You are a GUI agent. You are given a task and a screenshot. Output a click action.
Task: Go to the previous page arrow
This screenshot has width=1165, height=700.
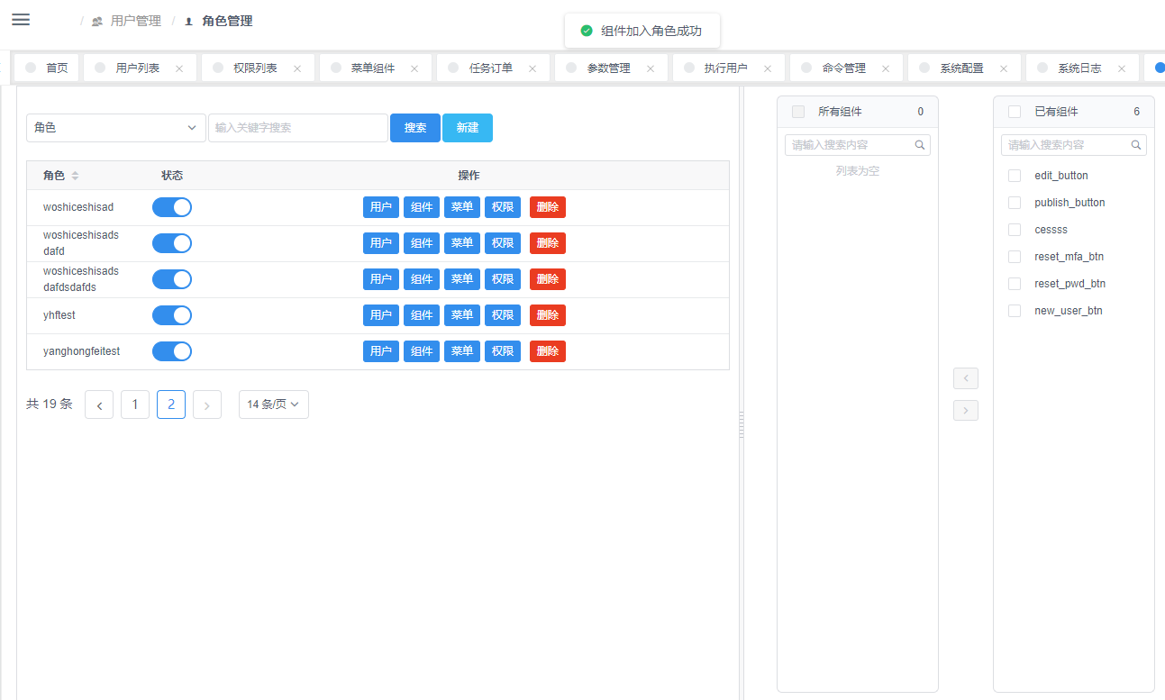[99, 405]
